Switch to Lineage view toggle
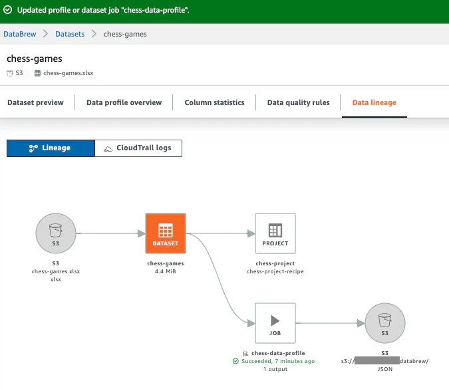 click(x=51, y=148)
